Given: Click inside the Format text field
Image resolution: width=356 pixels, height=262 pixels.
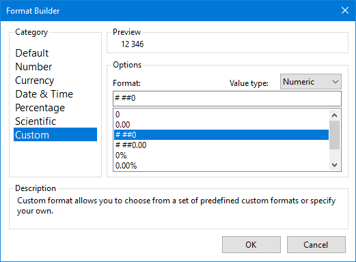Looking at the screenshot, I should point(227,98).
